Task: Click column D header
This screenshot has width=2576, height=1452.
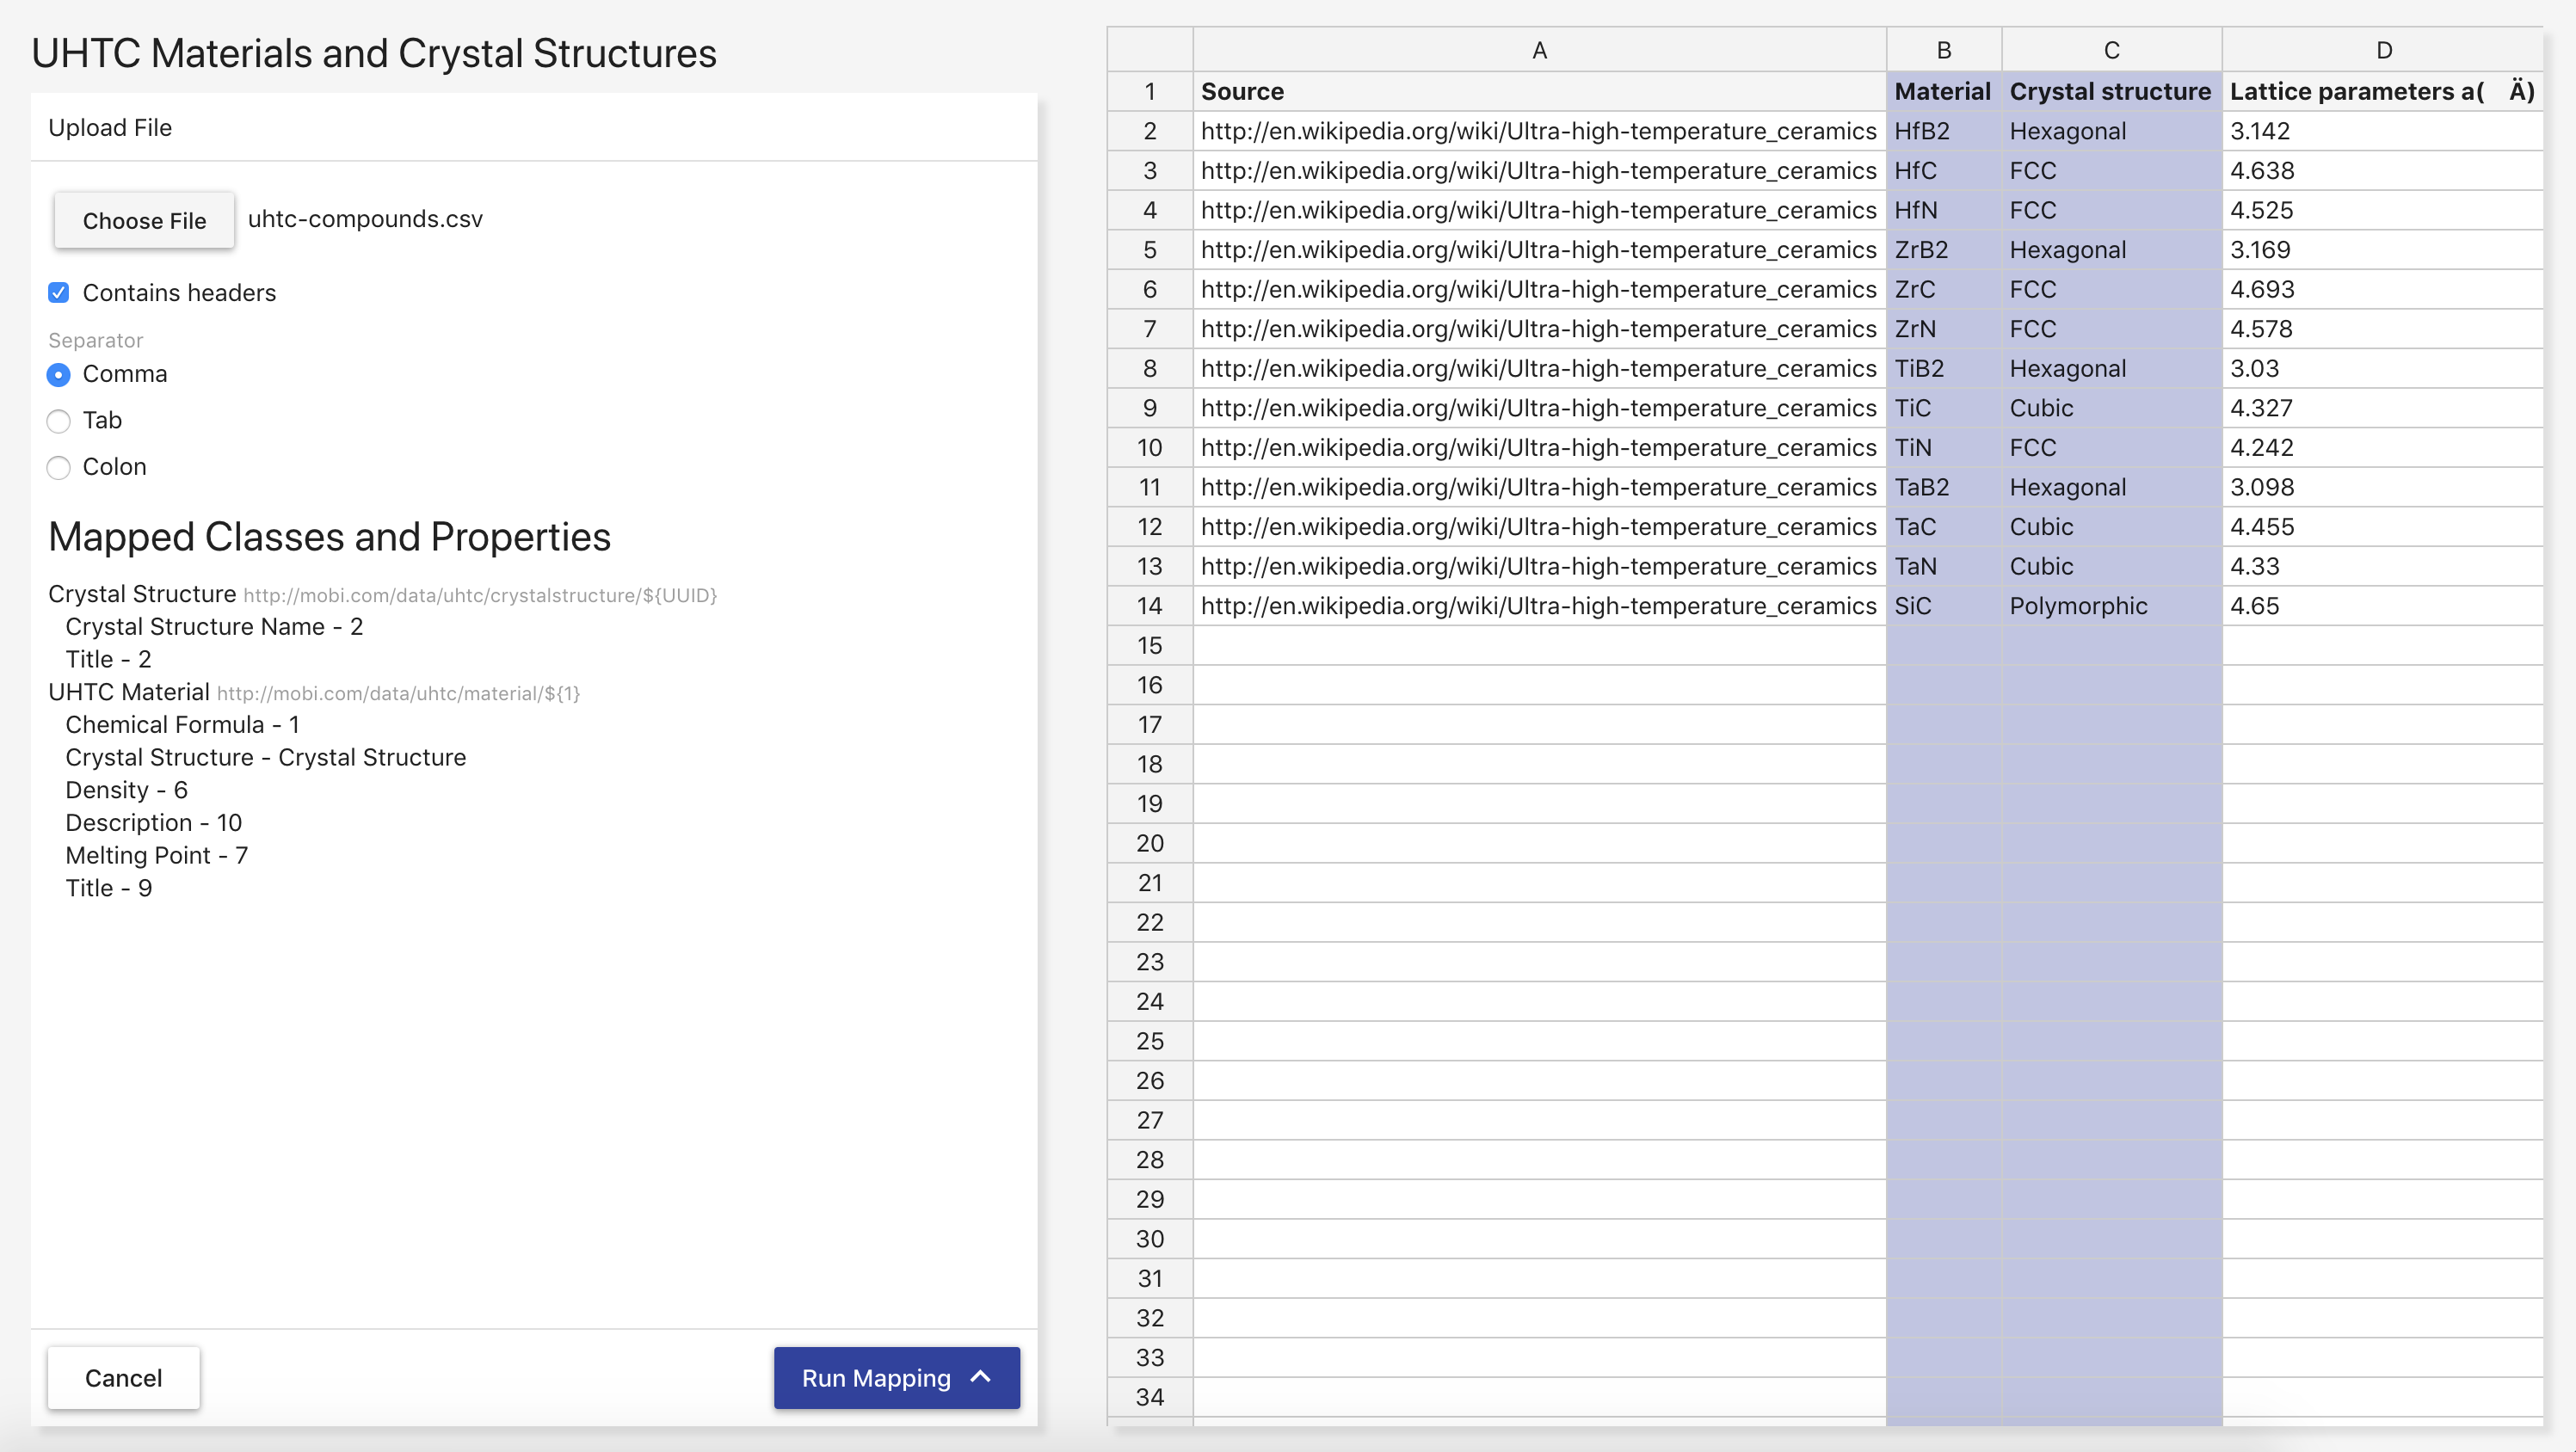Action: click(2383, 50)
